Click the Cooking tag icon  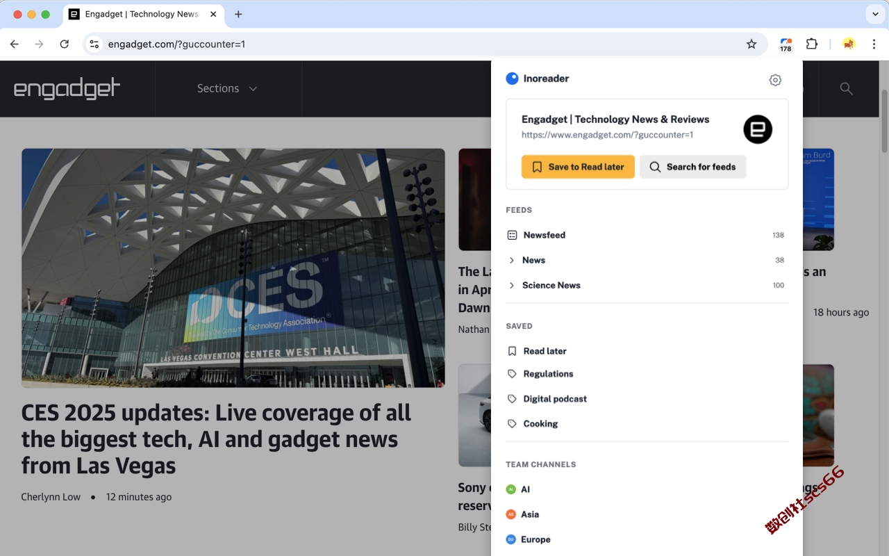[x=512, y=424]
